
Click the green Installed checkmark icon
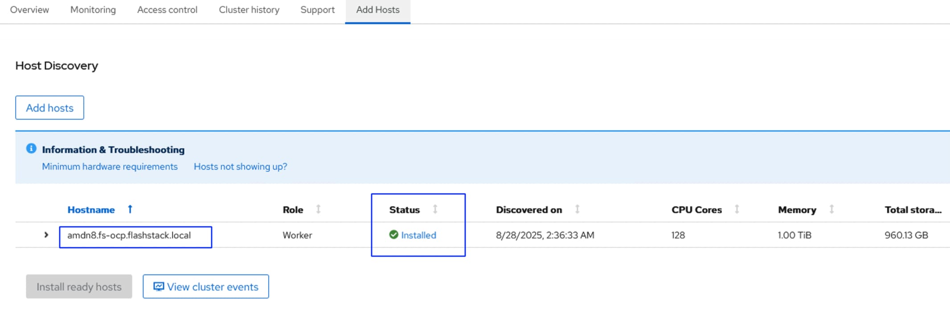tap(393, 235)
